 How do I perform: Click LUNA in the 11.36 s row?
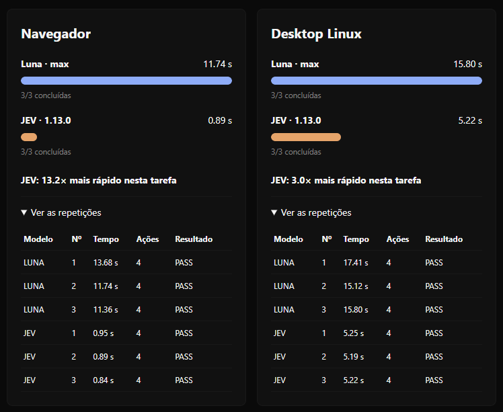tap(34, 310)
